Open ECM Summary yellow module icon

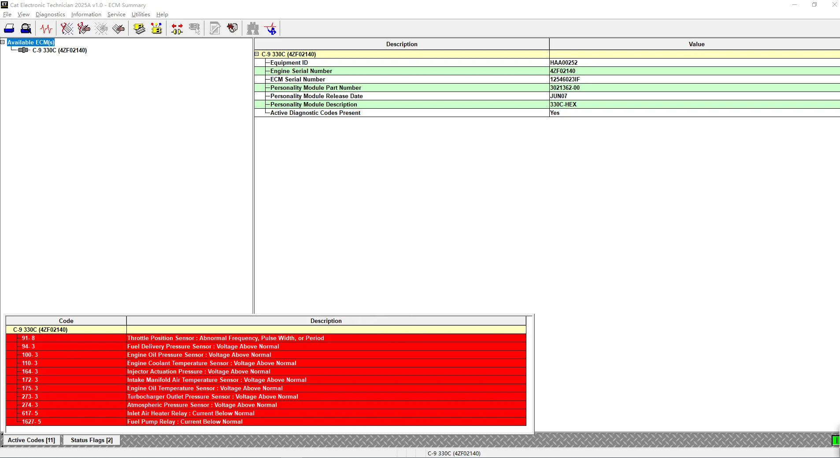[x=140, y=29]
